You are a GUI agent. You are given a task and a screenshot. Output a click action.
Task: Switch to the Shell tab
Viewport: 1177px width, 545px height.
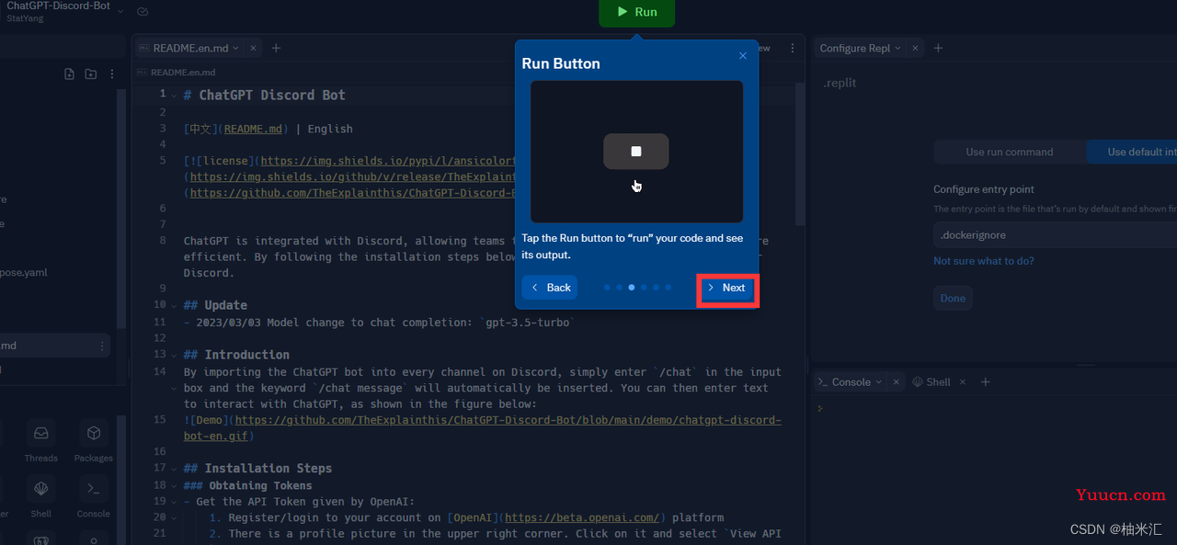click(x=931, y=381)
